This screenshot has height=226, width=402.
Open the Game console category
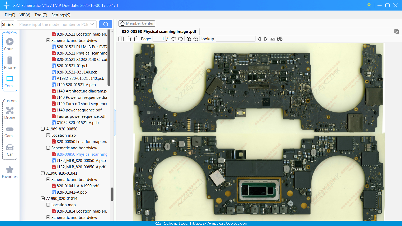pos(10,132)
